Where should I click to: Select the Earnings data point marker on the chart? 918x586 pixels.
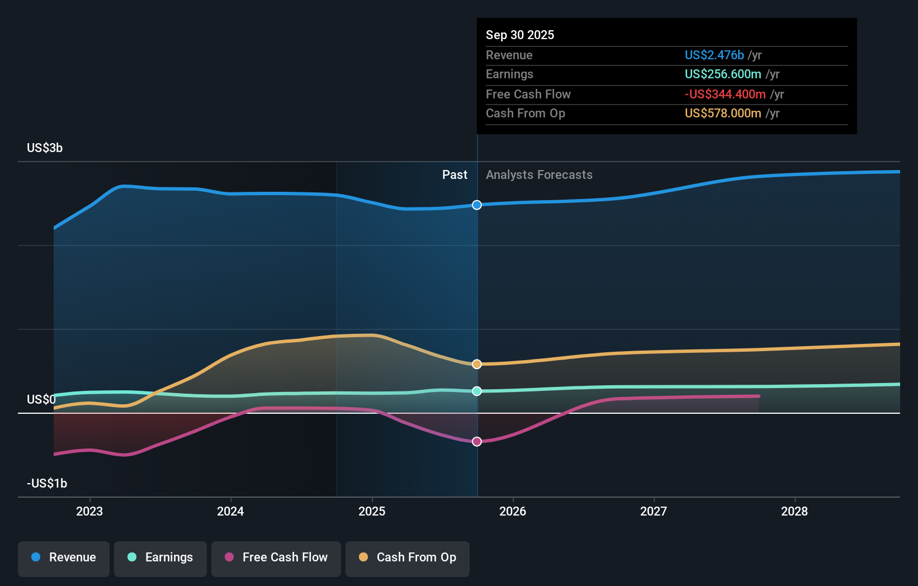[476, 391]
